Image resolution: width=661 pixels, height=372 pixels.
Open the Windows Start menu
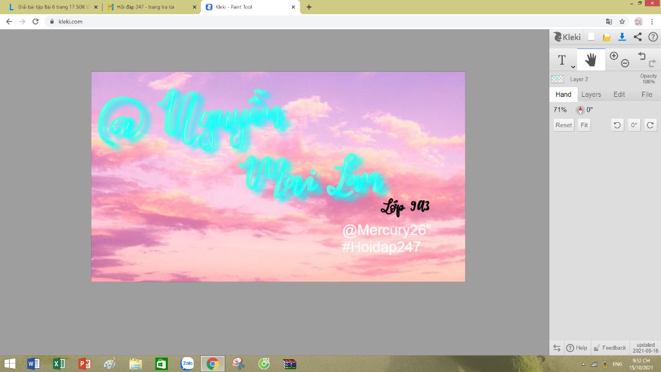click(x=10, y=364)
